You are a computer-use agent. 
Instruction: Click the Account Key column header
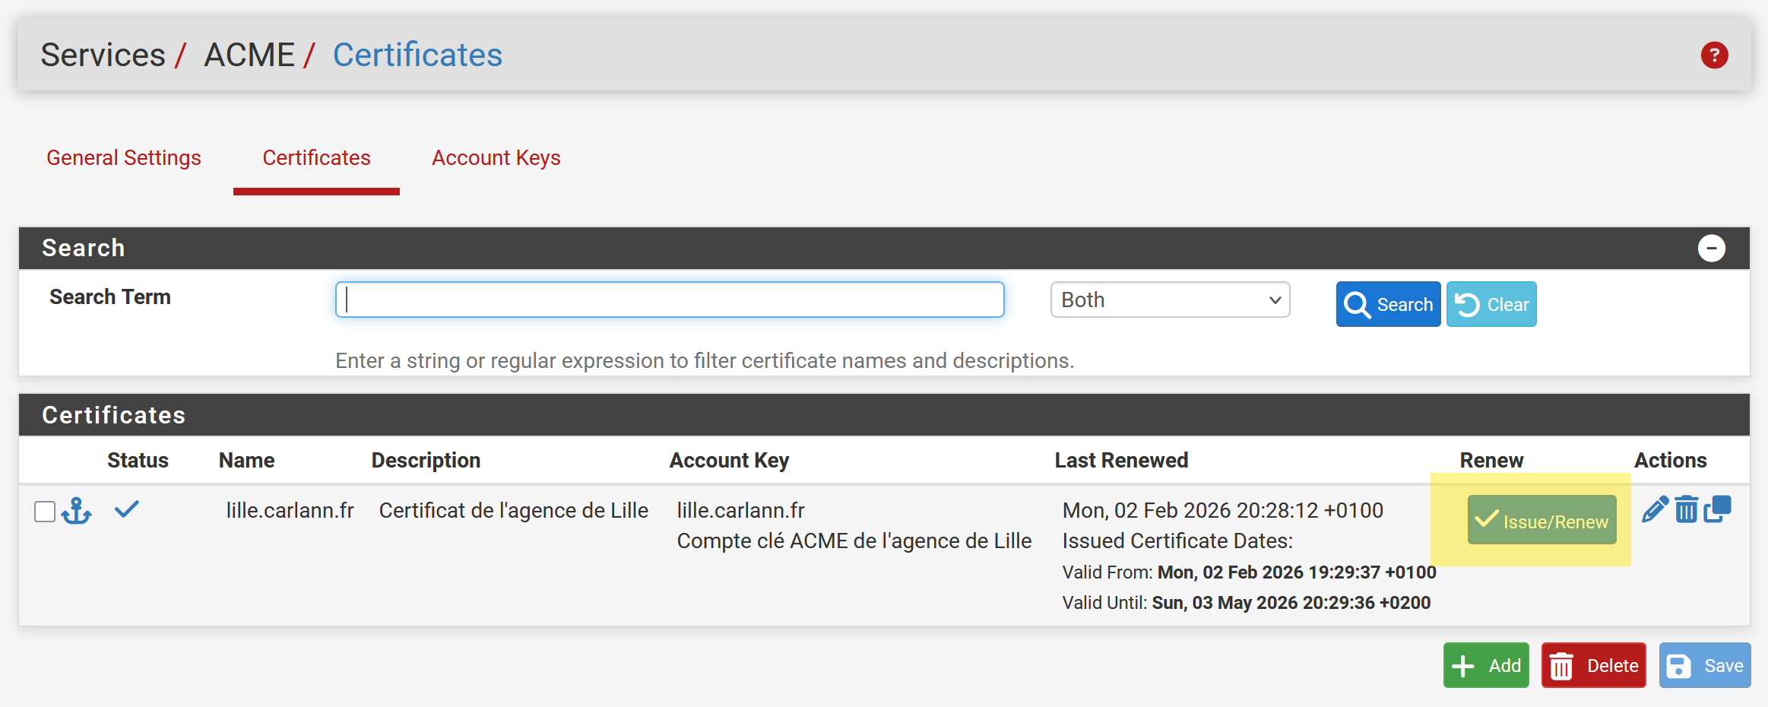click(x=729, y=460)
